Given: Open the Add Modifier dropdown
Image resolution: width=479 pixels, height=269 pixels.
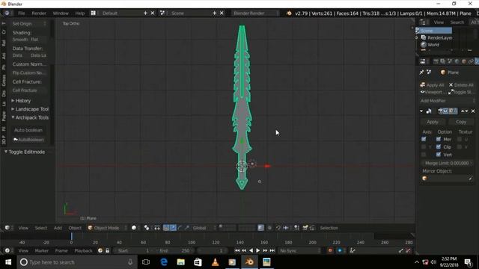Looking at the screenshot, I should click(448, 101).
